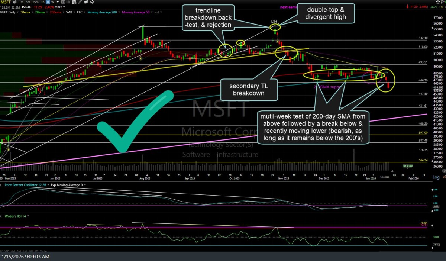Expand the More dropdown next to price change
The image size is (446, 261).
tap(59, 7)
